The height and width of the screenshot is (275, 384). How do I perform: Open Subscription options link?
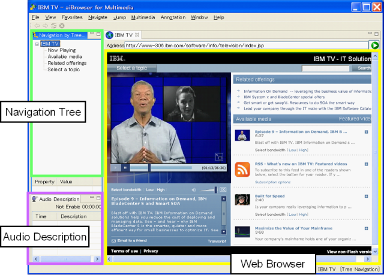tap(272, 182)
